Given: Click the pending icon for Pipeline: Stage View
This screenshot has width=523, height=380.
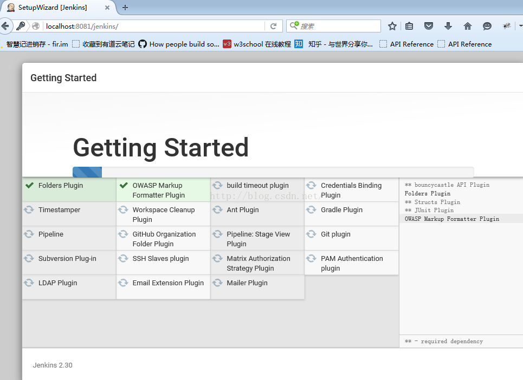Looking at the screenshot, I should coord(217,234).
